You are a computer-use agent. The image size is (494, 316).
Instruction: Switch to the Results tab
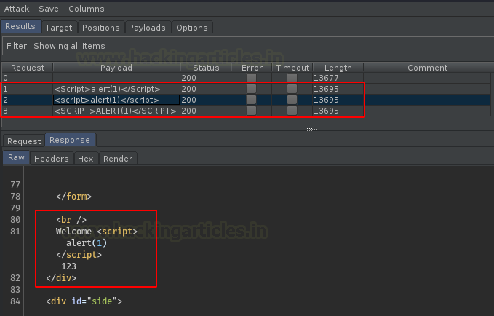[x=20, y=26]
